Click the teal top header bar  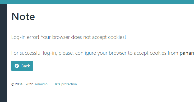pyautogui.click(x=97, y=2)
